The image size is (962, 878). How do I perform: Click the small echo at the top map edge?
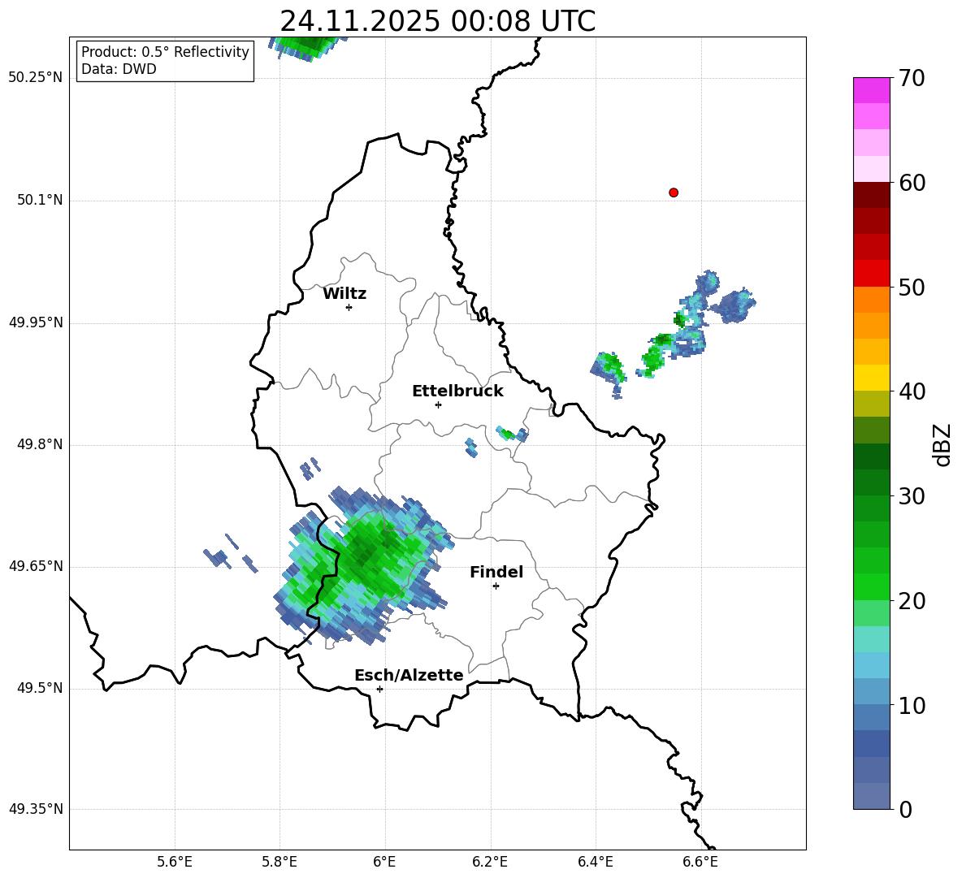point(306,47)
